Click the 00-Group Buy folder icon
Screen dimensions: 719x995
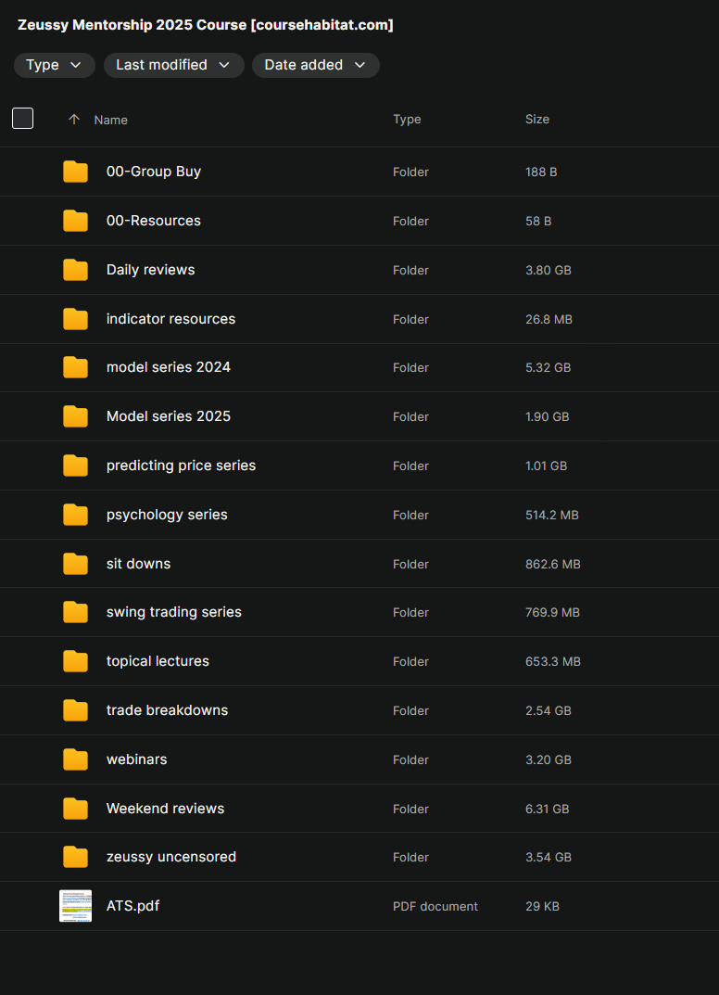pyautogui.click(x=75, y=172)
